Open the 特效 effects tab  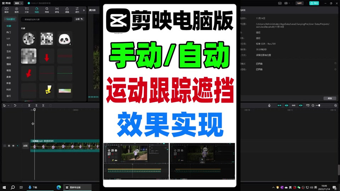[x=47, y=10]
